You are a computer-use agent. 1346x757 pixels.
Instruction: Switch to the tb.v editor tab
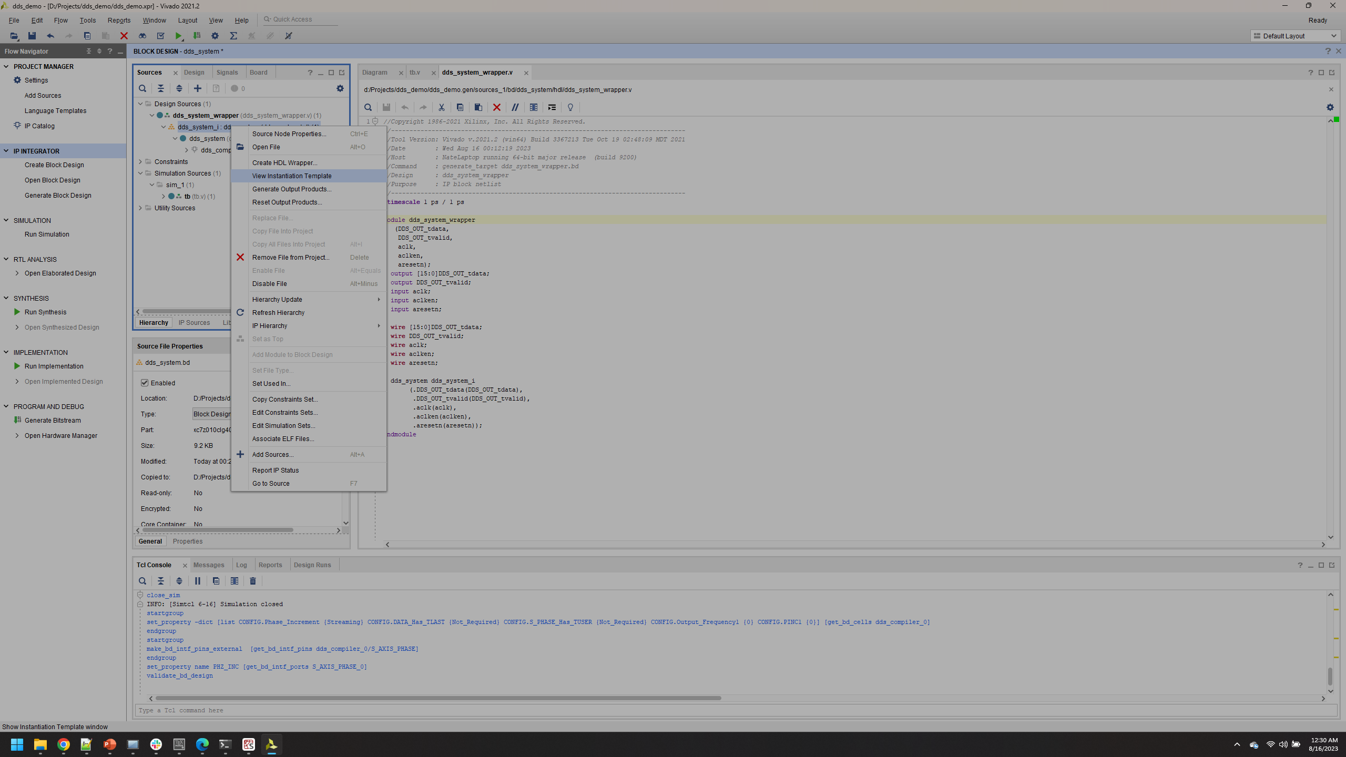(x=415, y=73)
